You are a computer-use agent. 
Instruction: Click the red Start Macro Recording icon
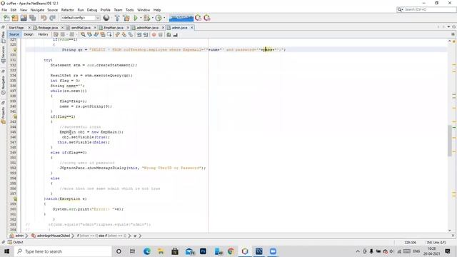pos(154,35)
